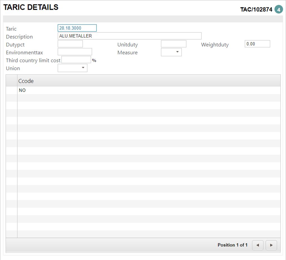Select the Third country limit cost field
286x260 pixels.
pyautogui.click(x=76, y=60)
